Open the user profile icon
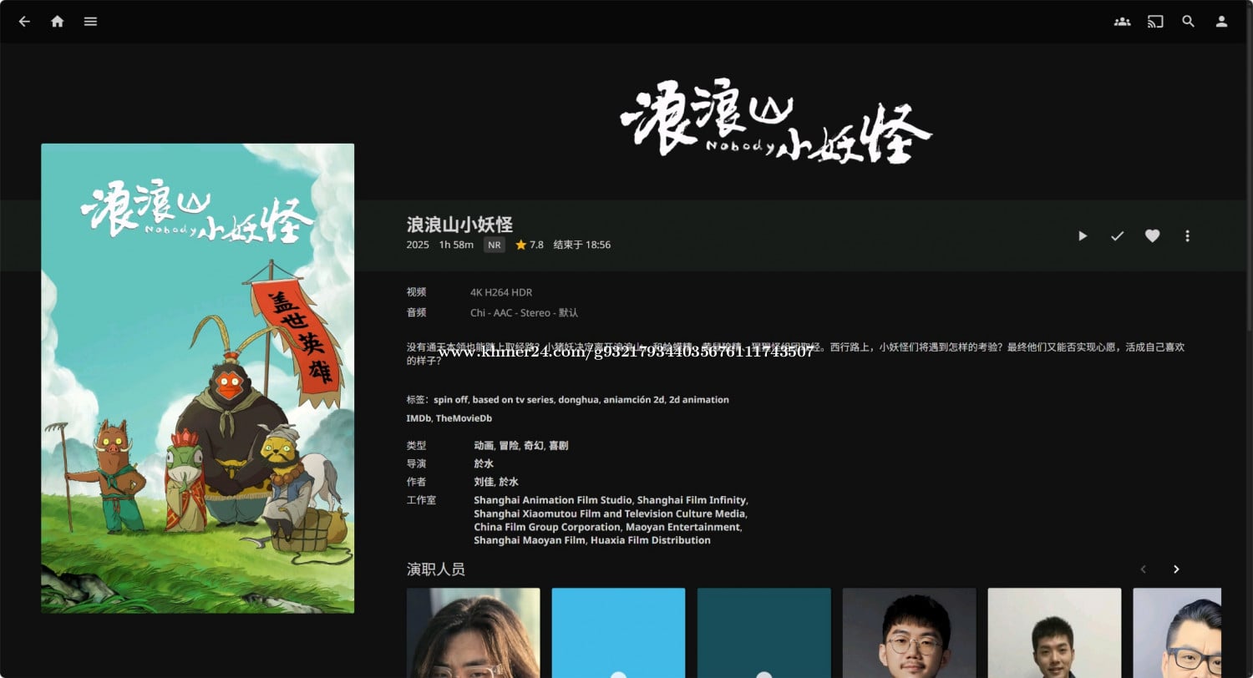This screenshot has width=1253, height=678. 1221,22
